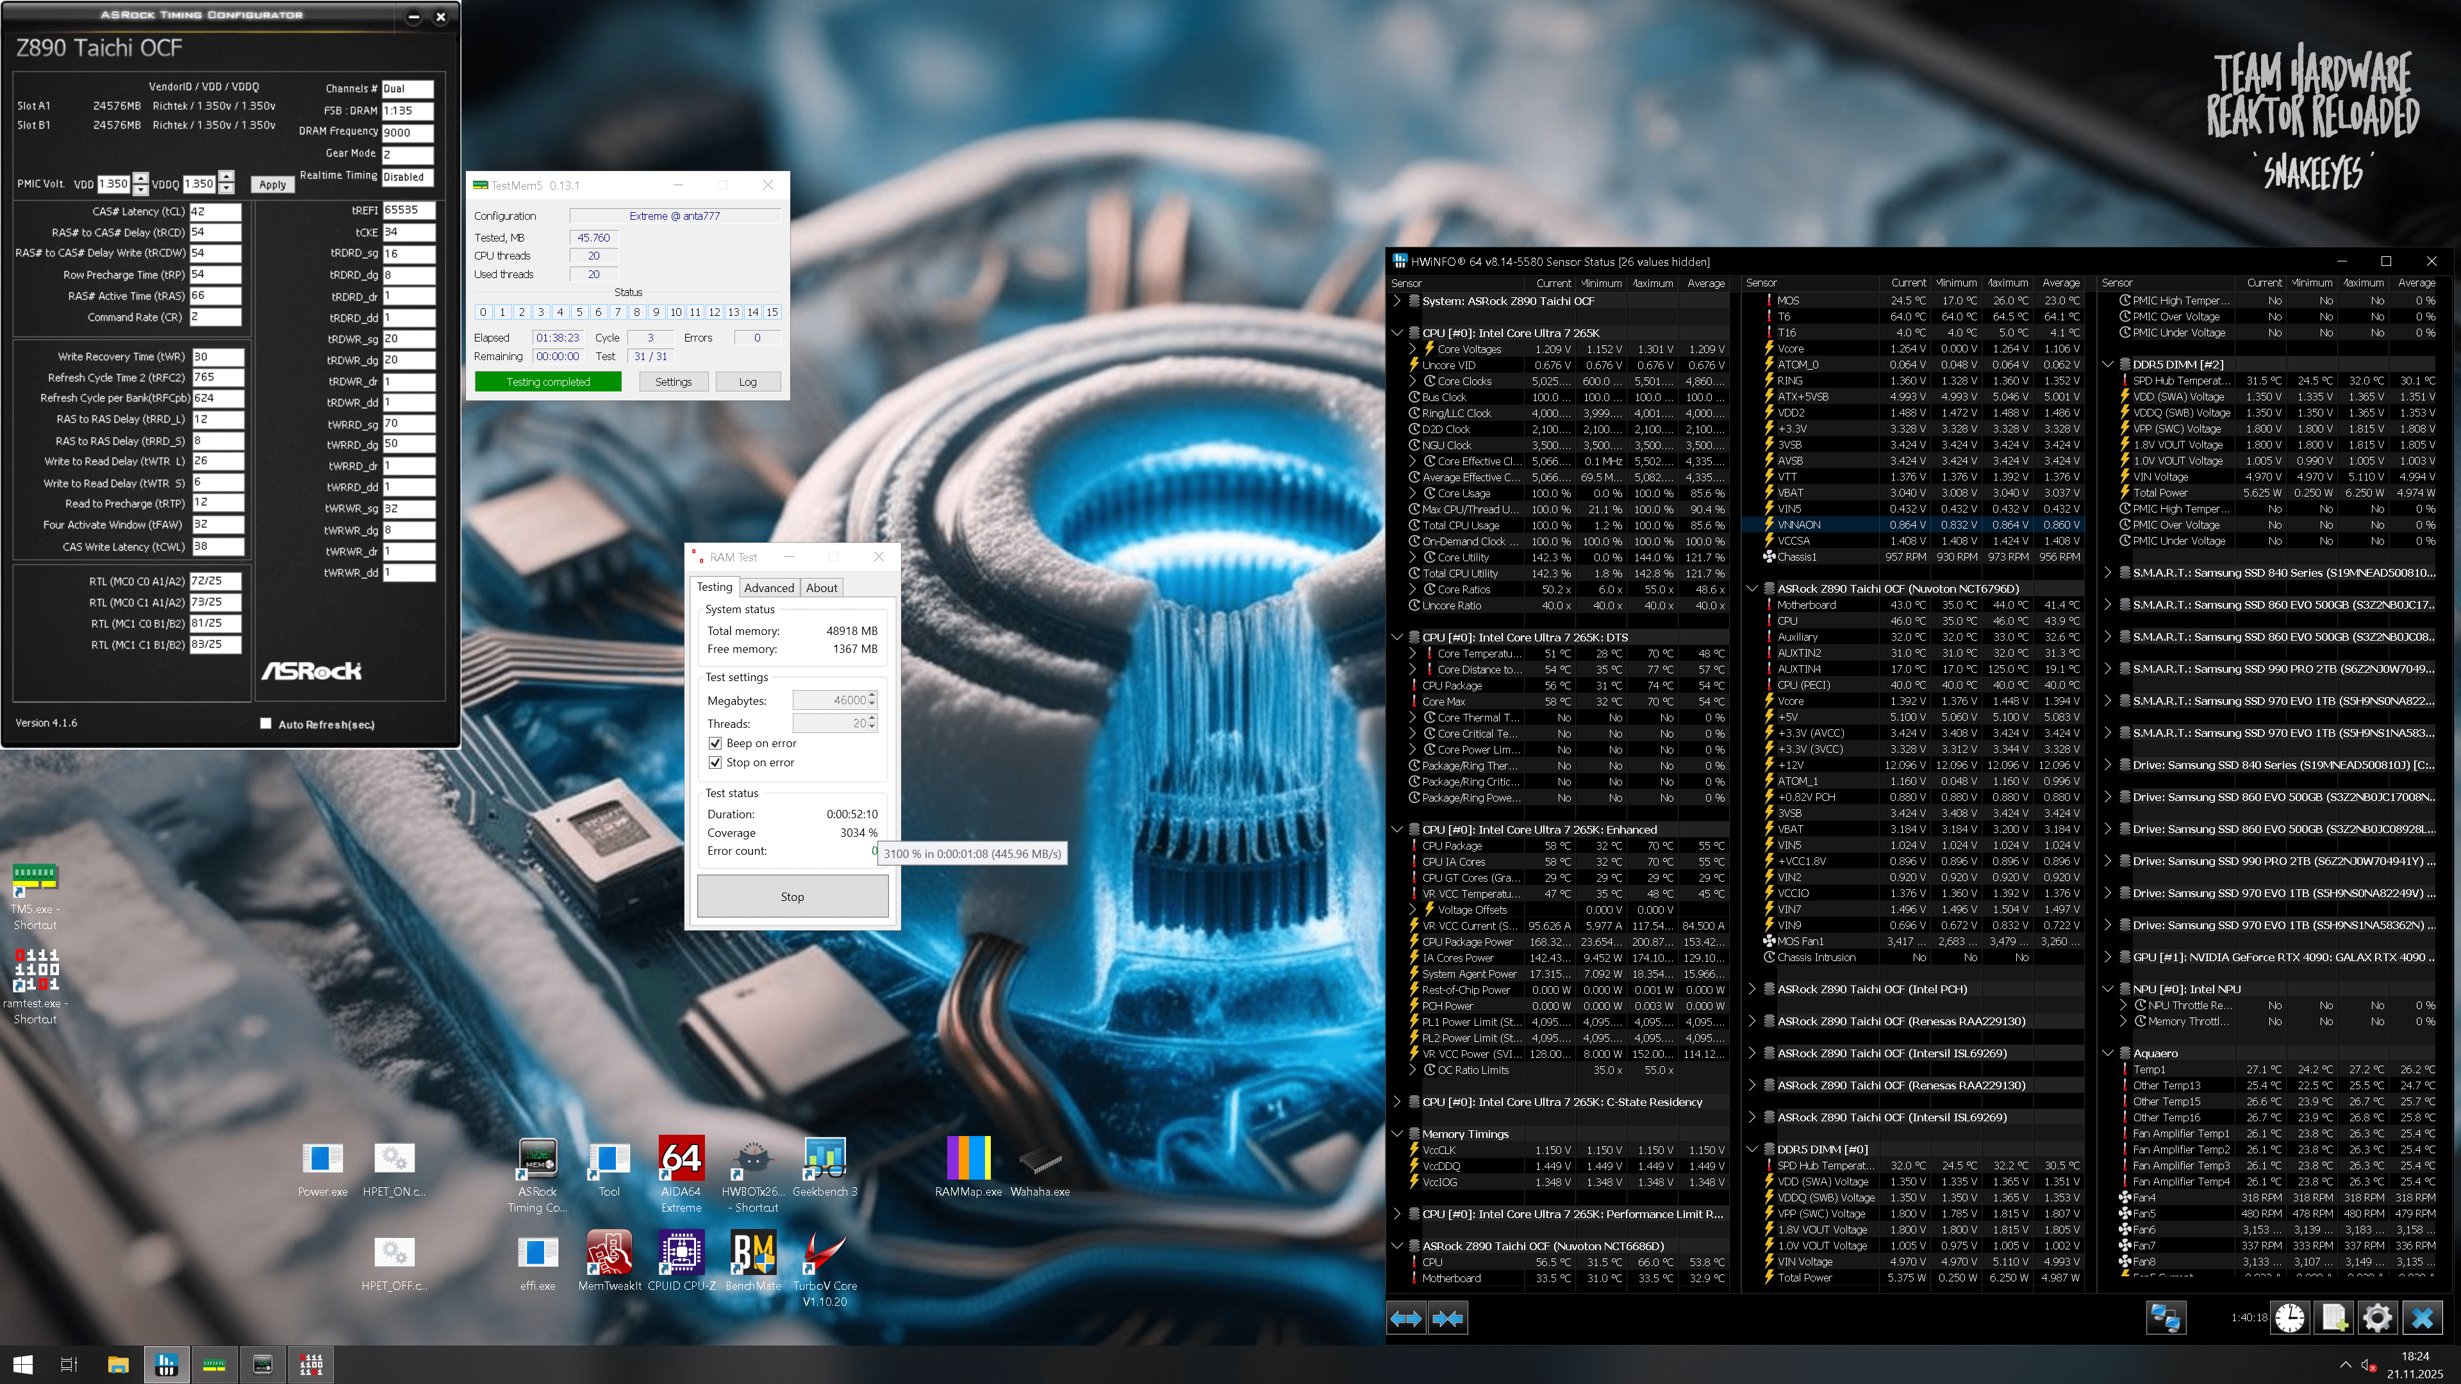Click HWiNFO expand columns arrows icon
The width and height of the screenshot is (2461, 1384).
[x=1405, y=1318]
